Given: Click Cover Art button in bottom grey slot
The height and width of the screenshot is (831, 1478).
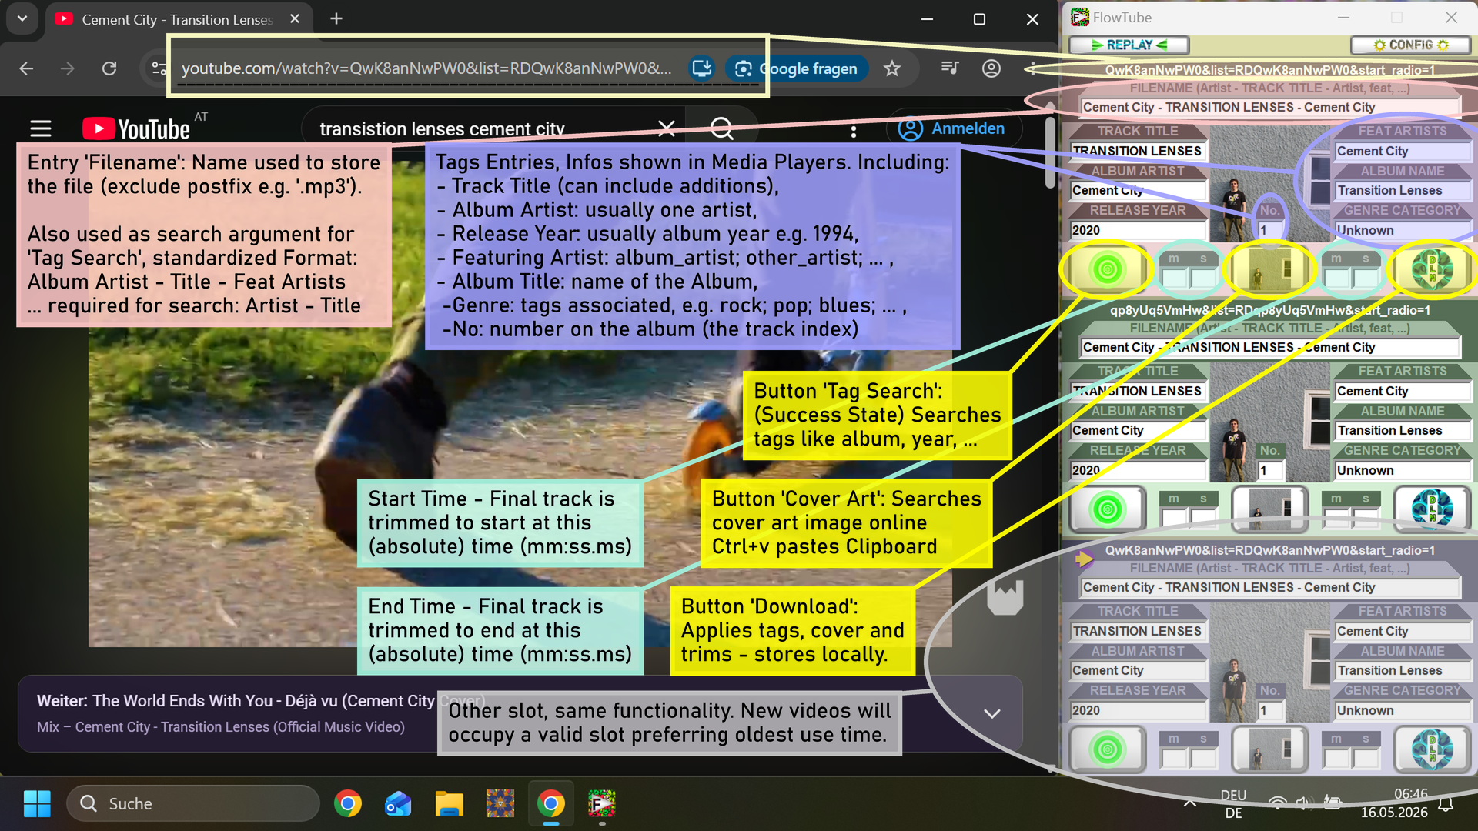Looking at the screenshot, I should [1269, 749].
